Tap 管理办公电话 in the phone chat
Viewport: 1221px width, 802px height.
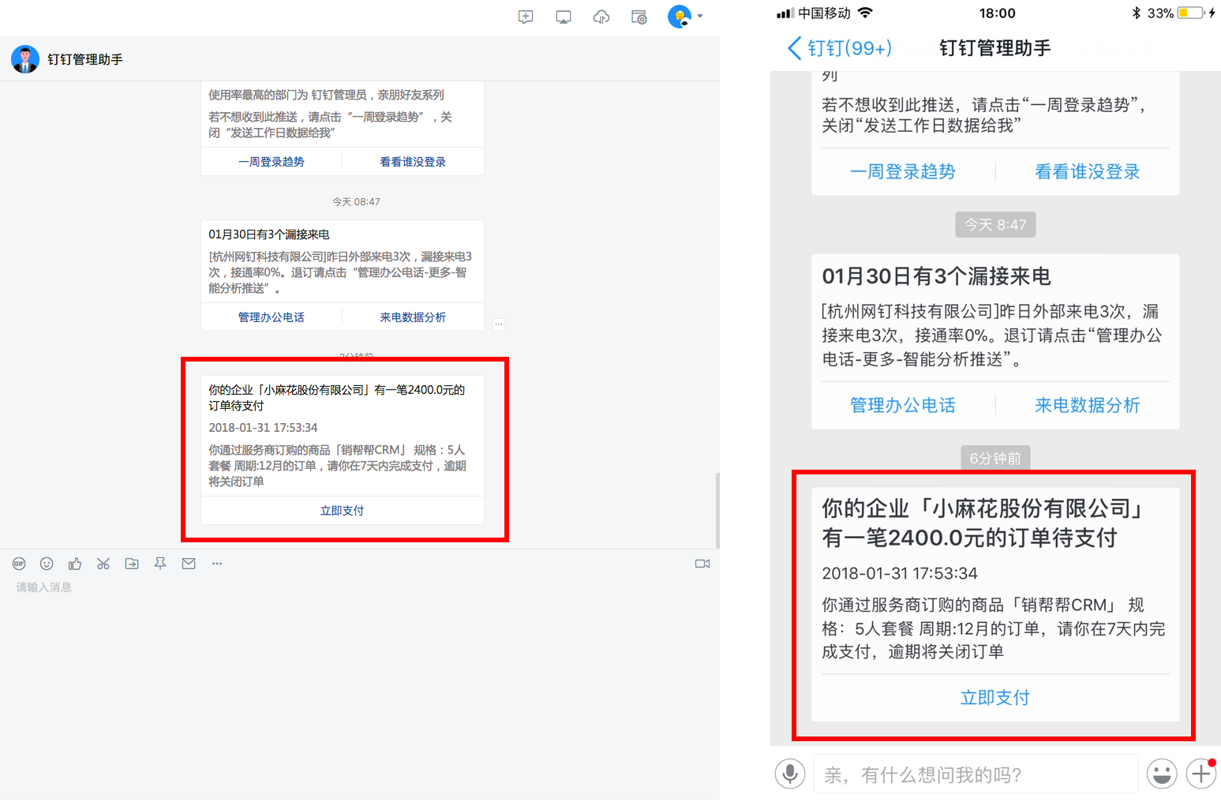[x=903, y=405]
